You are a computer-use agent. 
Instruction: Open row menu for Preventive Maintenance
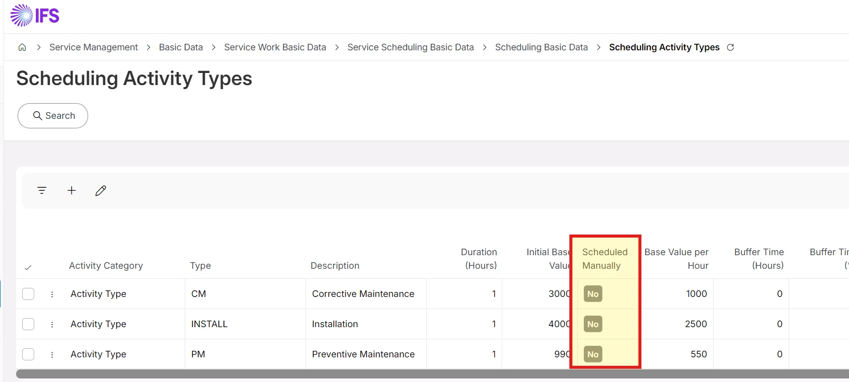click(52, 354)
